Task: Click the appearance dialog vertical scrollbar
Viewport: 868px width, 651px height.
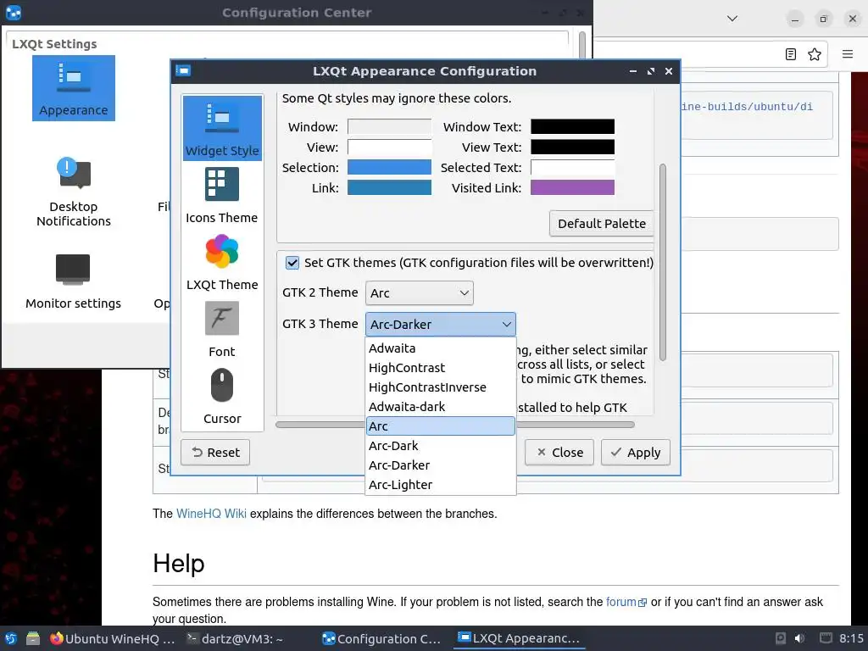Action: tap(663, 263)
